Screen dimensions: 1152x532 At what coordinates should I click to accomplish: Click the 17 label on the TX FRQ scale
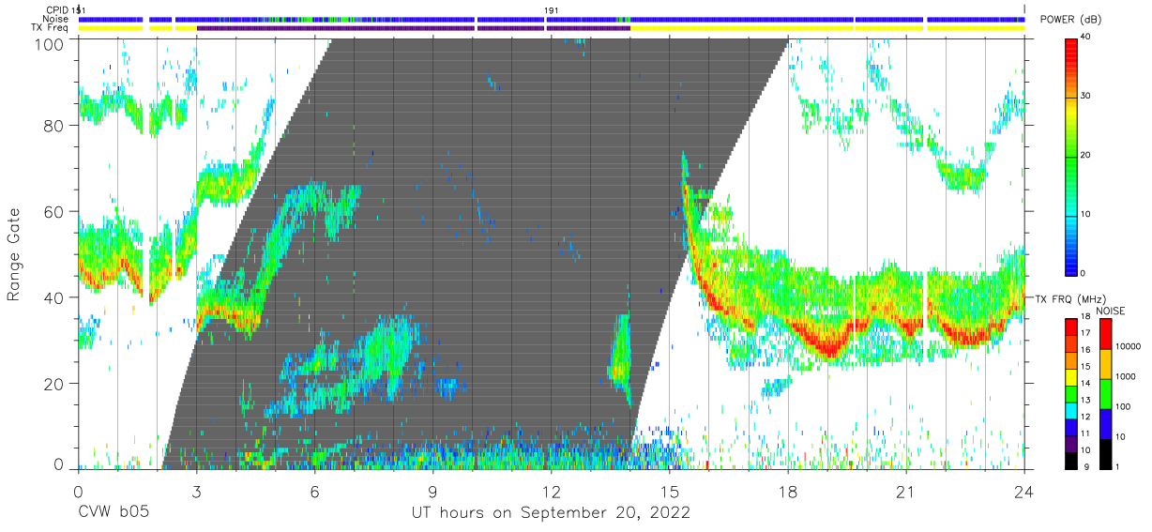click(x=1085, y=333)
